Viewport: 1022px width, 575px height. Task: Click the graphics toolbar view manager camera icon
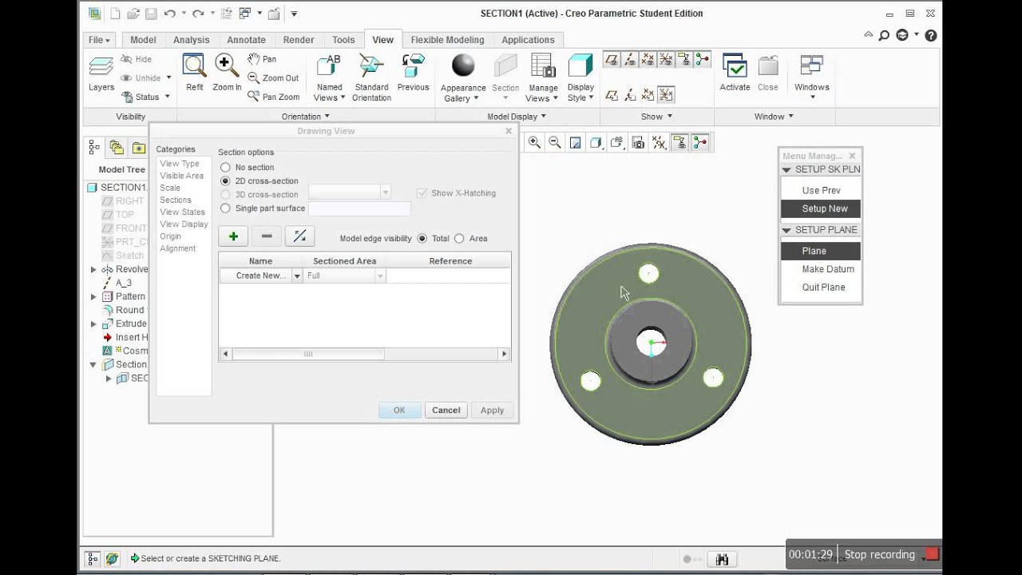coord(638,143)
